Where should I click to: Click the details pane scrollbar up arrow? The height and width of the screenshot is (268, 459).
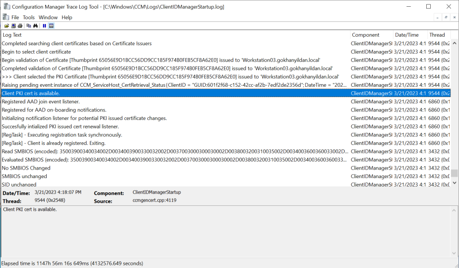(454, 210)
